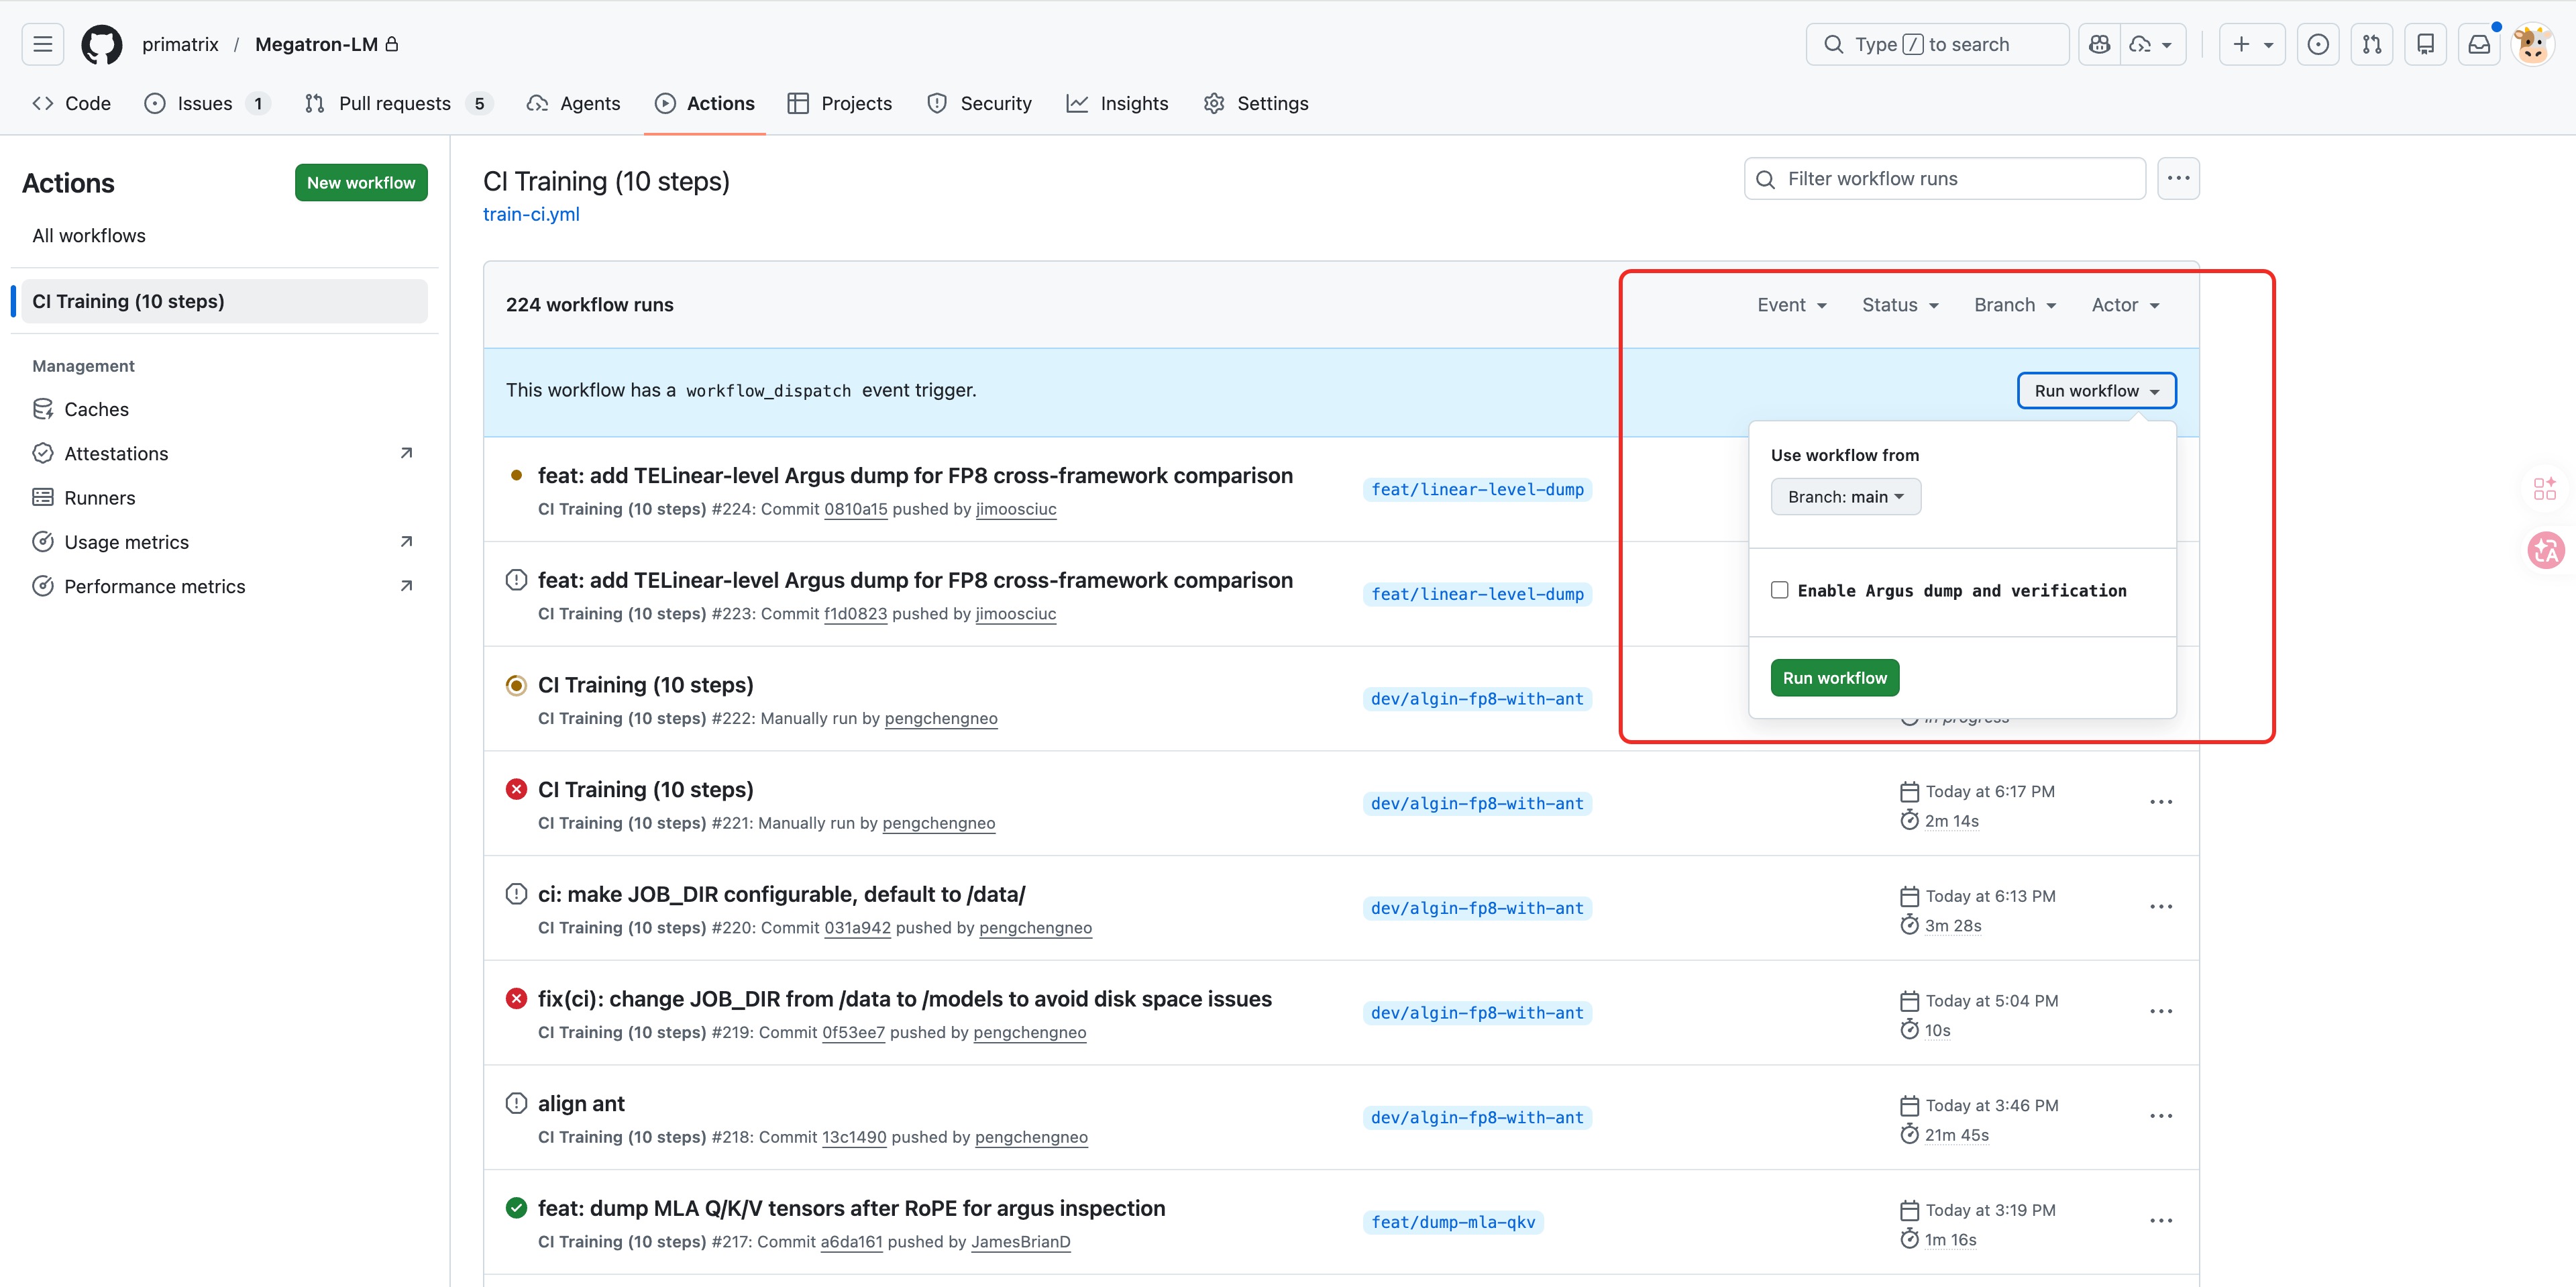The height and width of the screenshot is (1287, 2576).
Task: Click failed status icon of run #219
Action: (516, 998)
